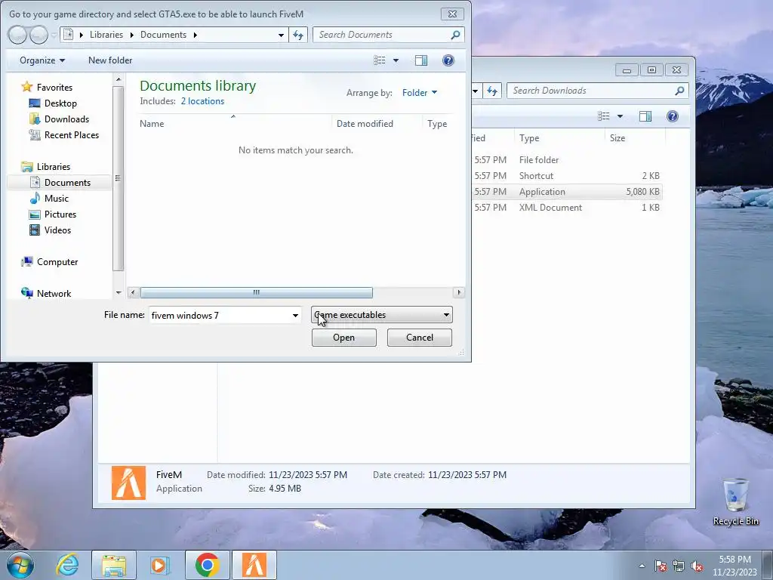This screenshot has width=773, height=580.
Task: Click the view icon in the Downloads window toolbar
Action: [603, 116]
